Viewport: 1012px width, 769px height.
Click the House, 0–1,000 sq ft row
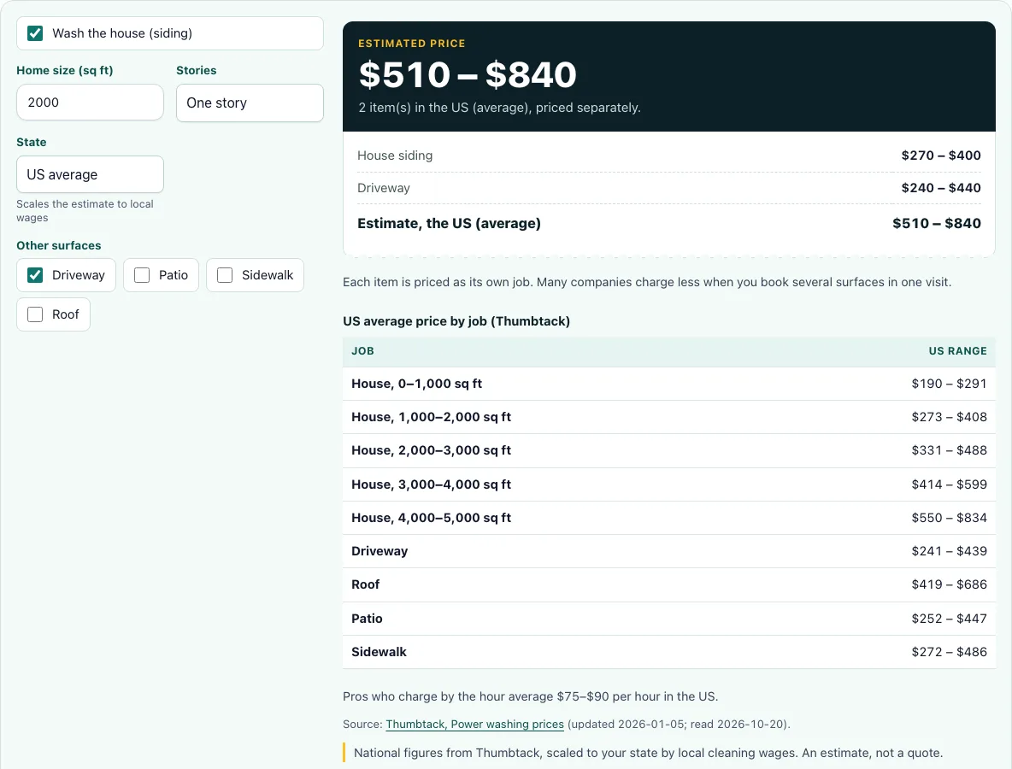pos(668,384)
